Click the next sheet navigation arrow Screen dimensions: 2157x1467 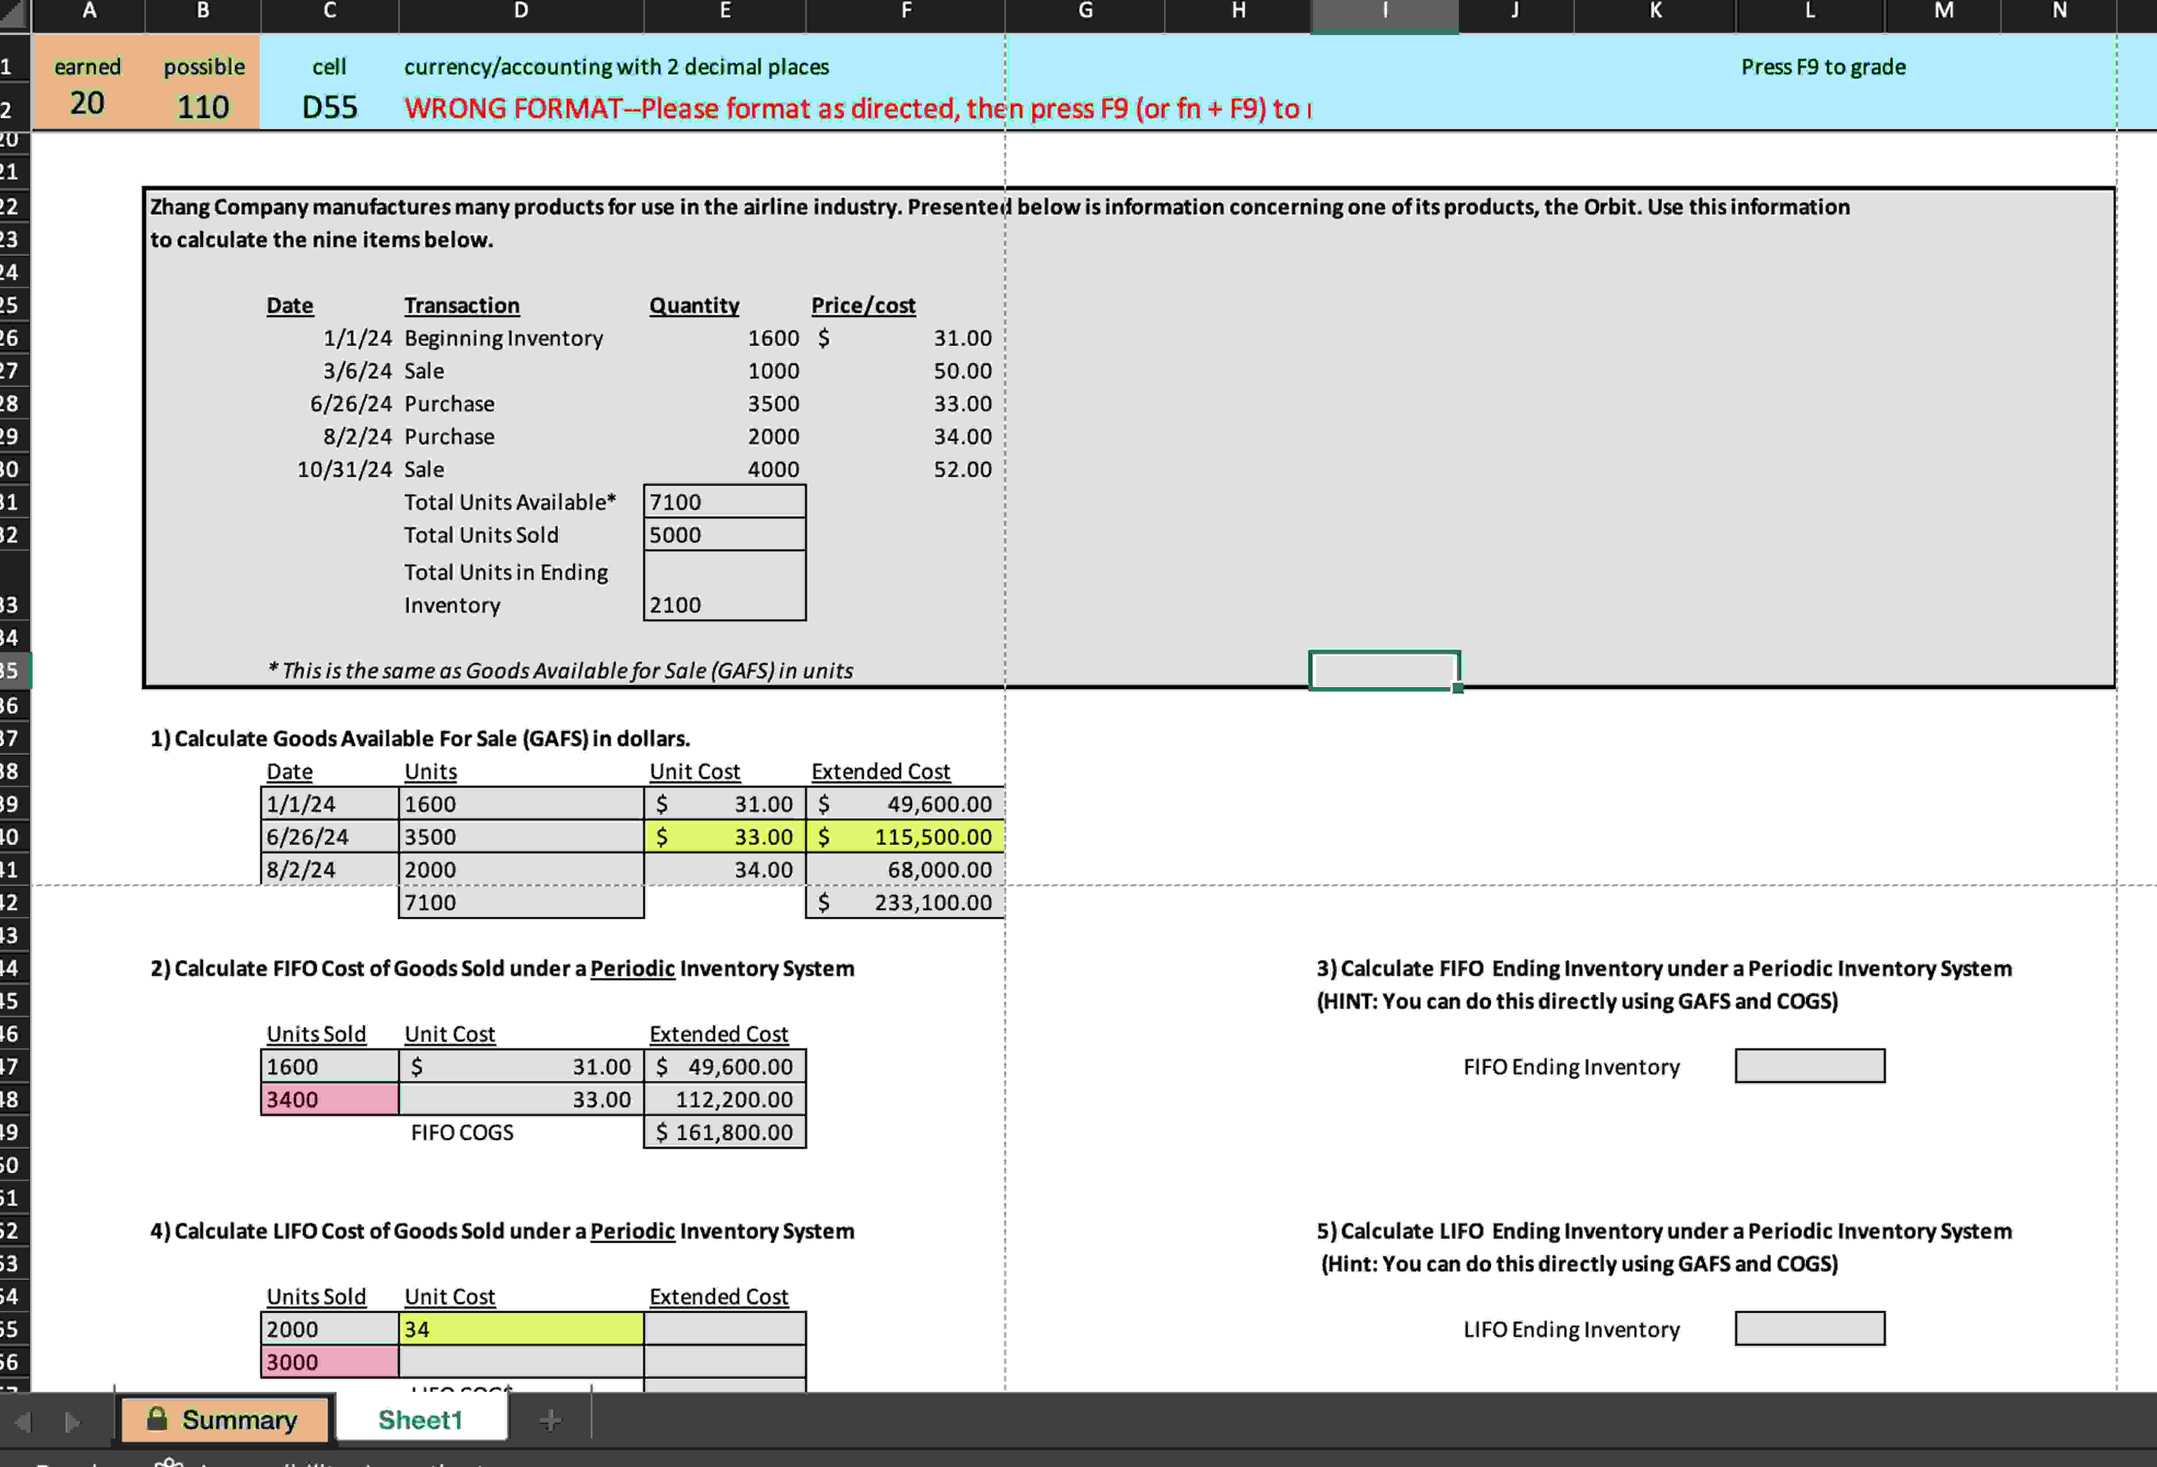pos(71,1421)
